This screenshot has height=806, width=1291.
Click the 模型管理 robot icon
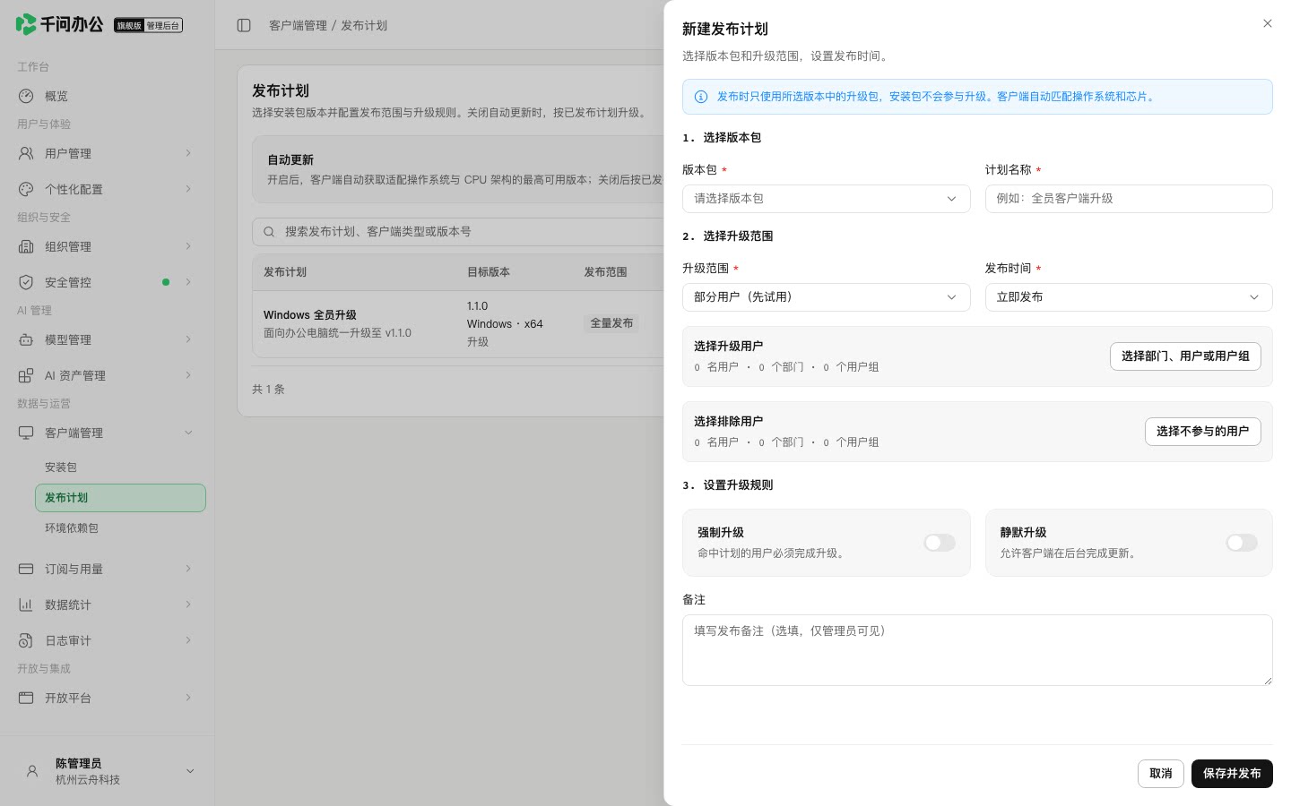[x=26, y=339]
